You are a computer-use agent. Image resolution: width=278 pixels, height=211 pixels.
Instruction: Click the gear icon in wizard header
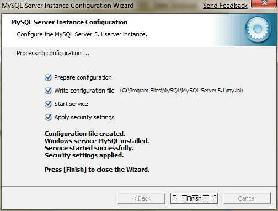(258, 29)
